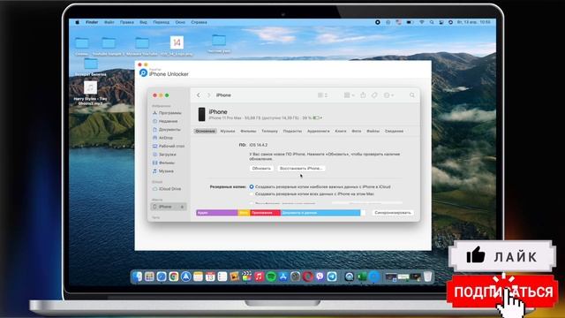
Task: Open Final Cut Pro from the Dock
Action: [246, 276]
